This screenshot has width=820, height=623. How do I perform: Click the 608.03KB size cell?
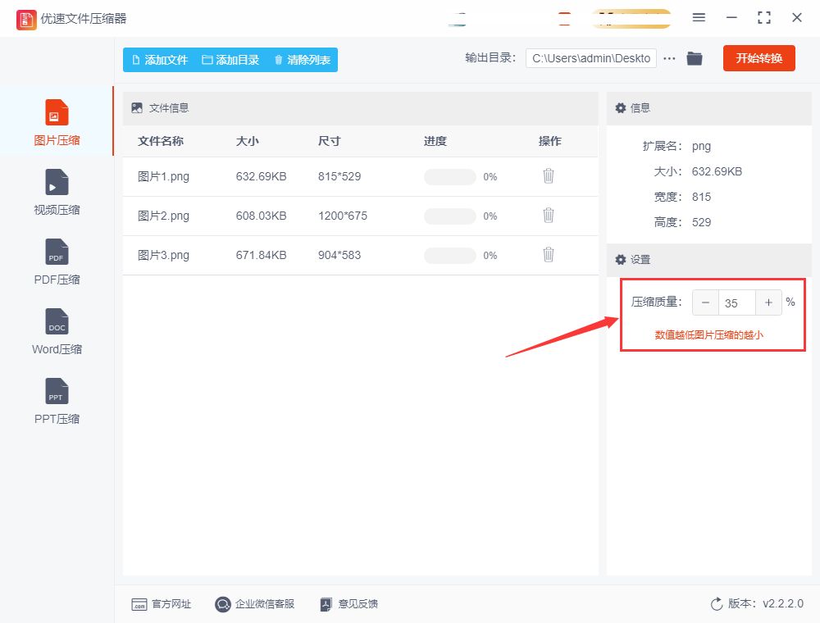pyautogui.click(x=261, y=216)
